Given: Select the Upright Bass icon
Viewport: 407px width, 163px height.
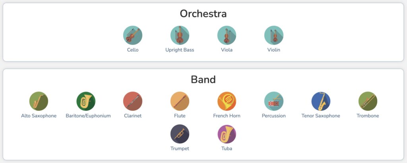Looking at the screenshot, I should (x=180, y=35).
